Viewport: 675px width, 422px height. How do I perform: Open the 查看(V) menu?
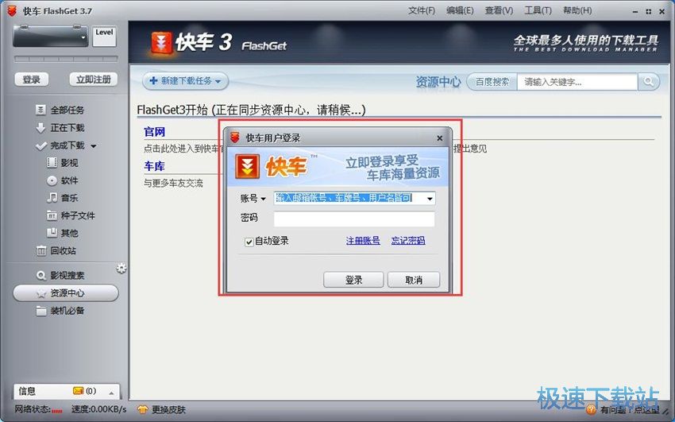pos(499,10)
